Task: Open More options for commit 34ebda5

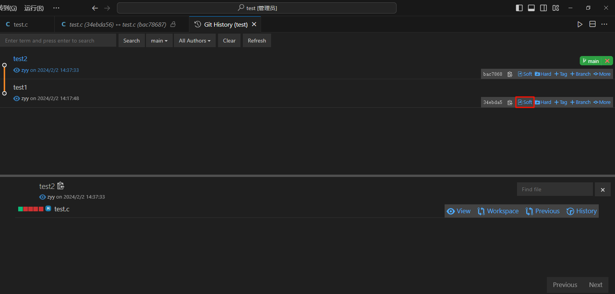Action: [x=602, y=102]
